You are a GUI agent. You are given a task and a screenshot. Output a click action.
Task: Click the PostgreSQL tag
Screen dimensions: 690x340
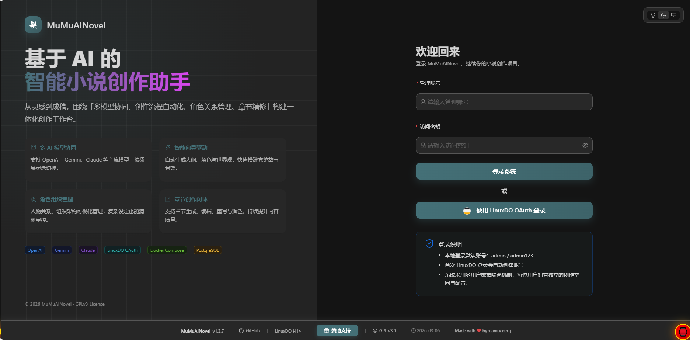[208, 250]
